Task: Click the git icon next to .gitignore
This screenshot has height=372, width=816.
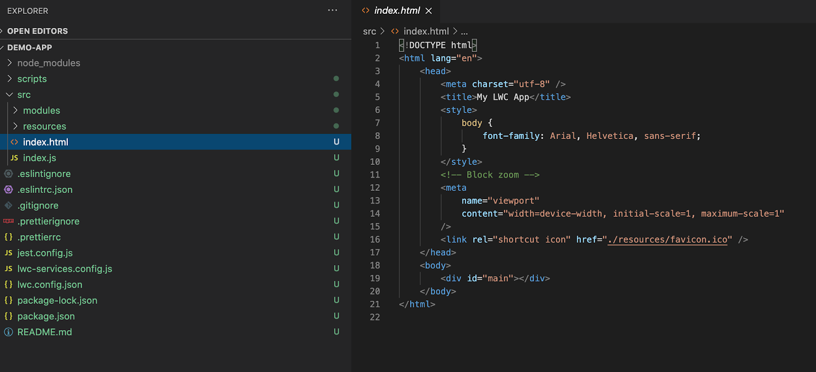Action: [x=9, y=206]
